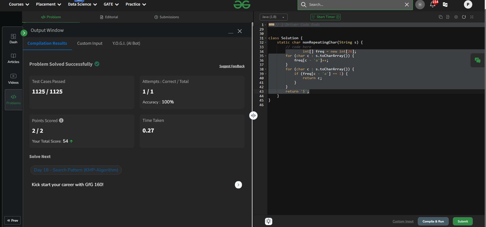Open the Data Science dropdown menu

pyautogui.click(x=83, y=4)
